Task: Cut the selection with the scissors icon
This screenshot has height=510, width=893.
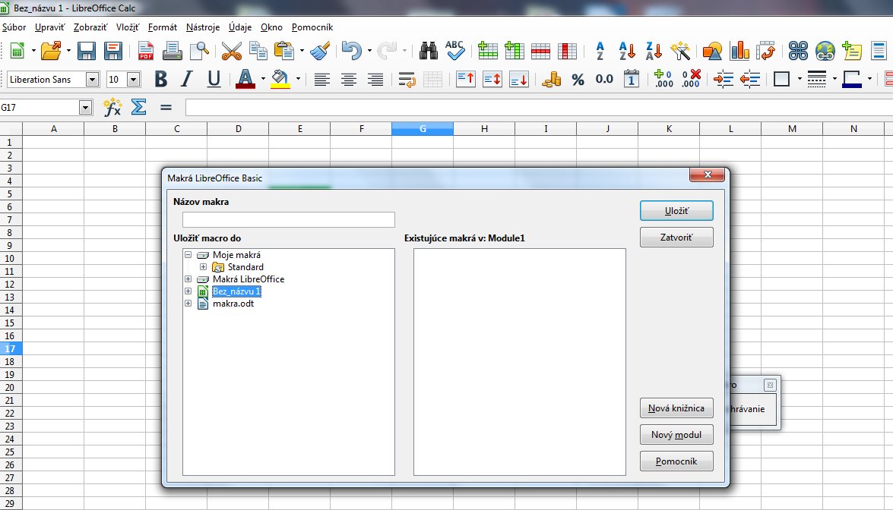Action: pos(231,51)
